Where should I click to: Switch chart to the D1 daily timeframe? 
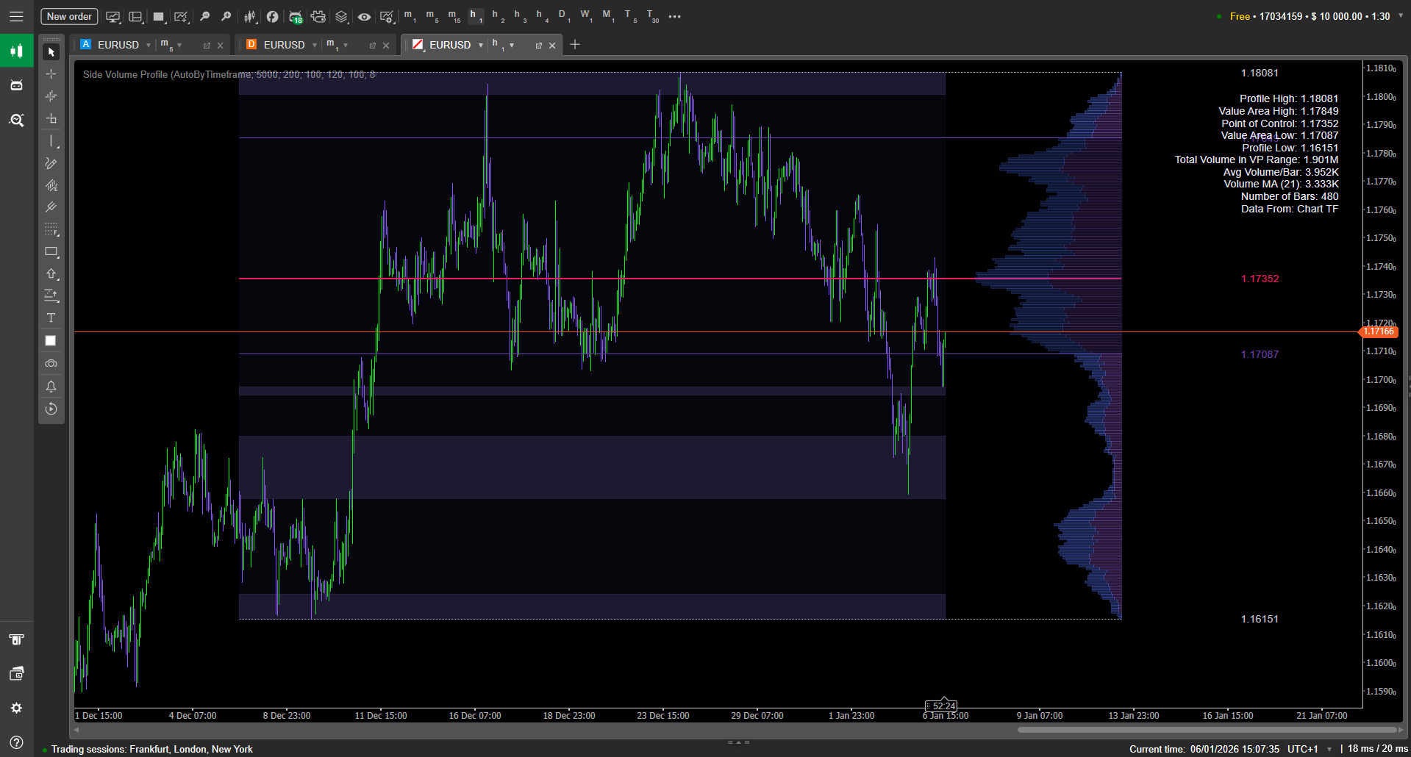tap(562, 16)
